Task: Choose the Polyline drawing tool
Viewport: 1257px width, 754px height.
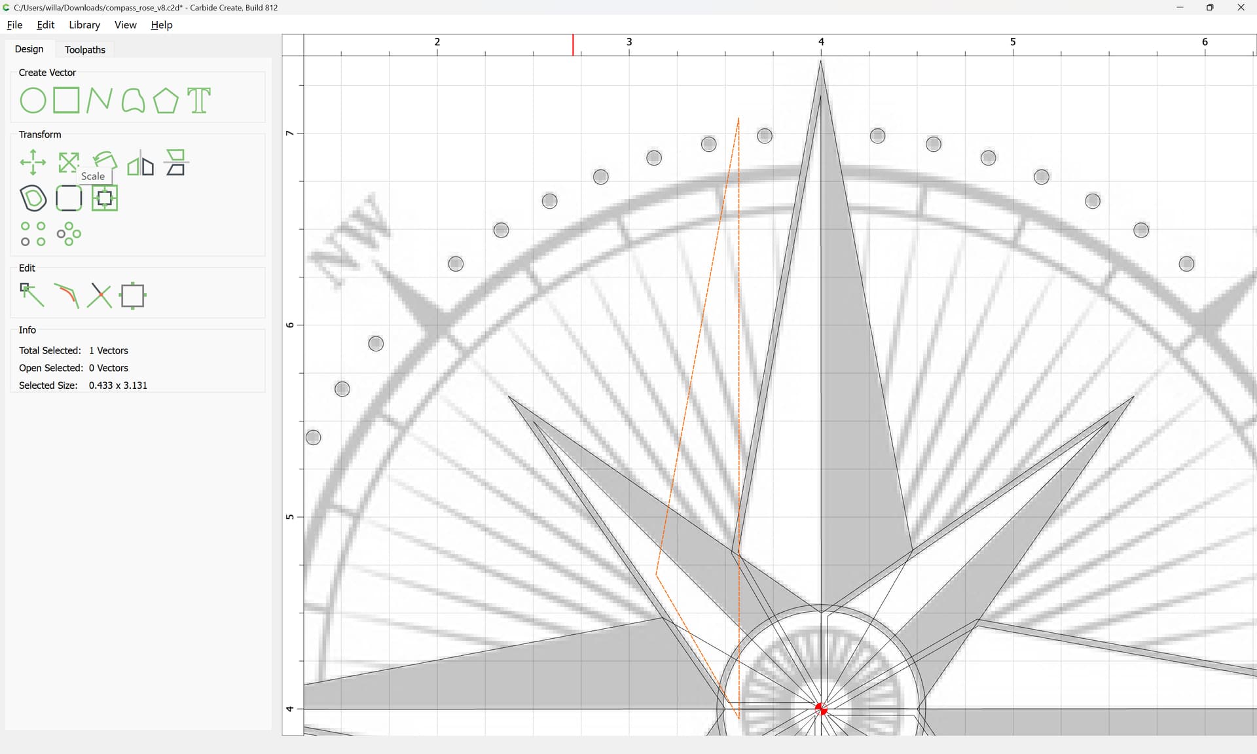Action: pos(100,101)
